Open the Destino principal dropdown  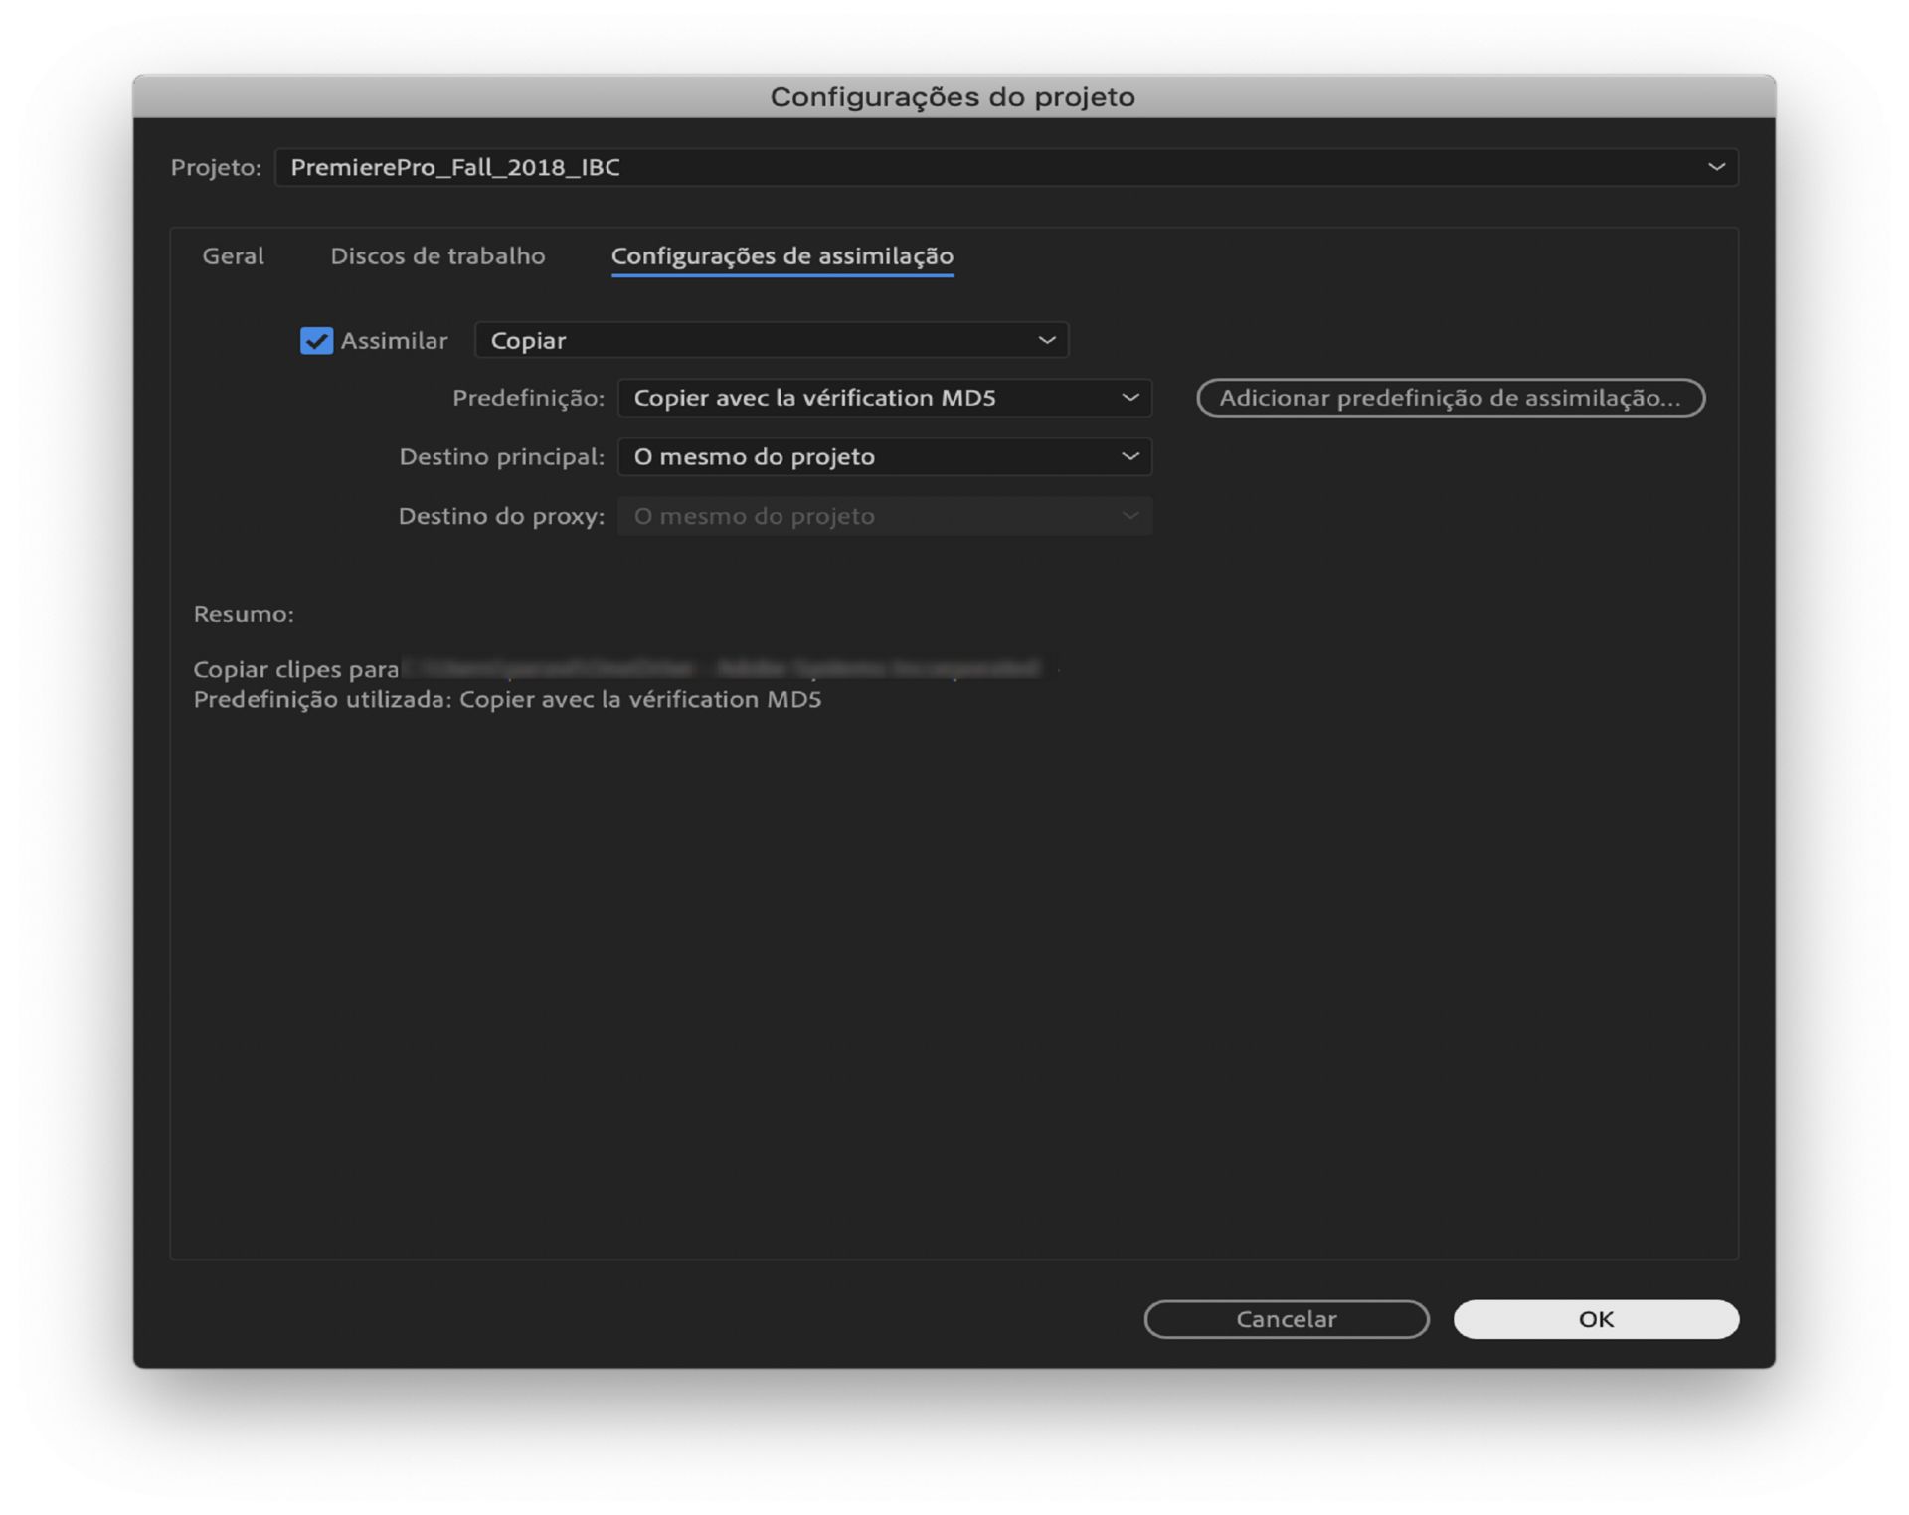tap(883, 456)
